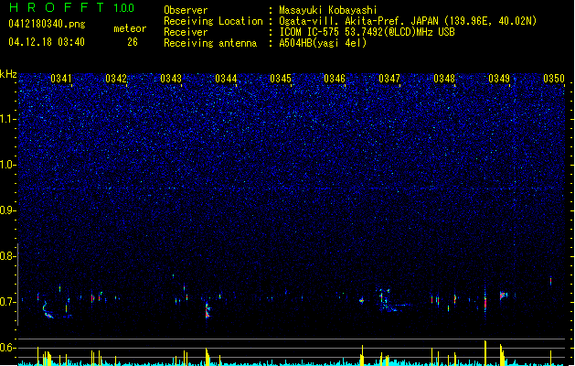
Task: Click the 1.0 kHz axis label
Action: (7, 165)
